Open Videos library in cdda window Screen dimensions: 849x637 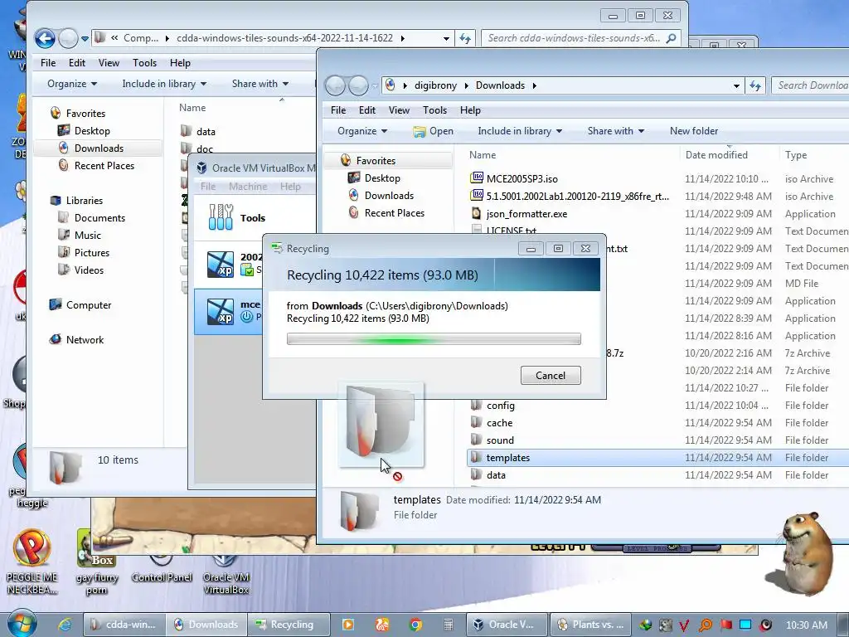point(89,270)
